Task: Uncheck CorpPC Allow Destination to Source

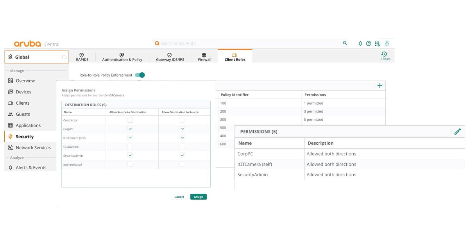Action: tap(182, 129)
